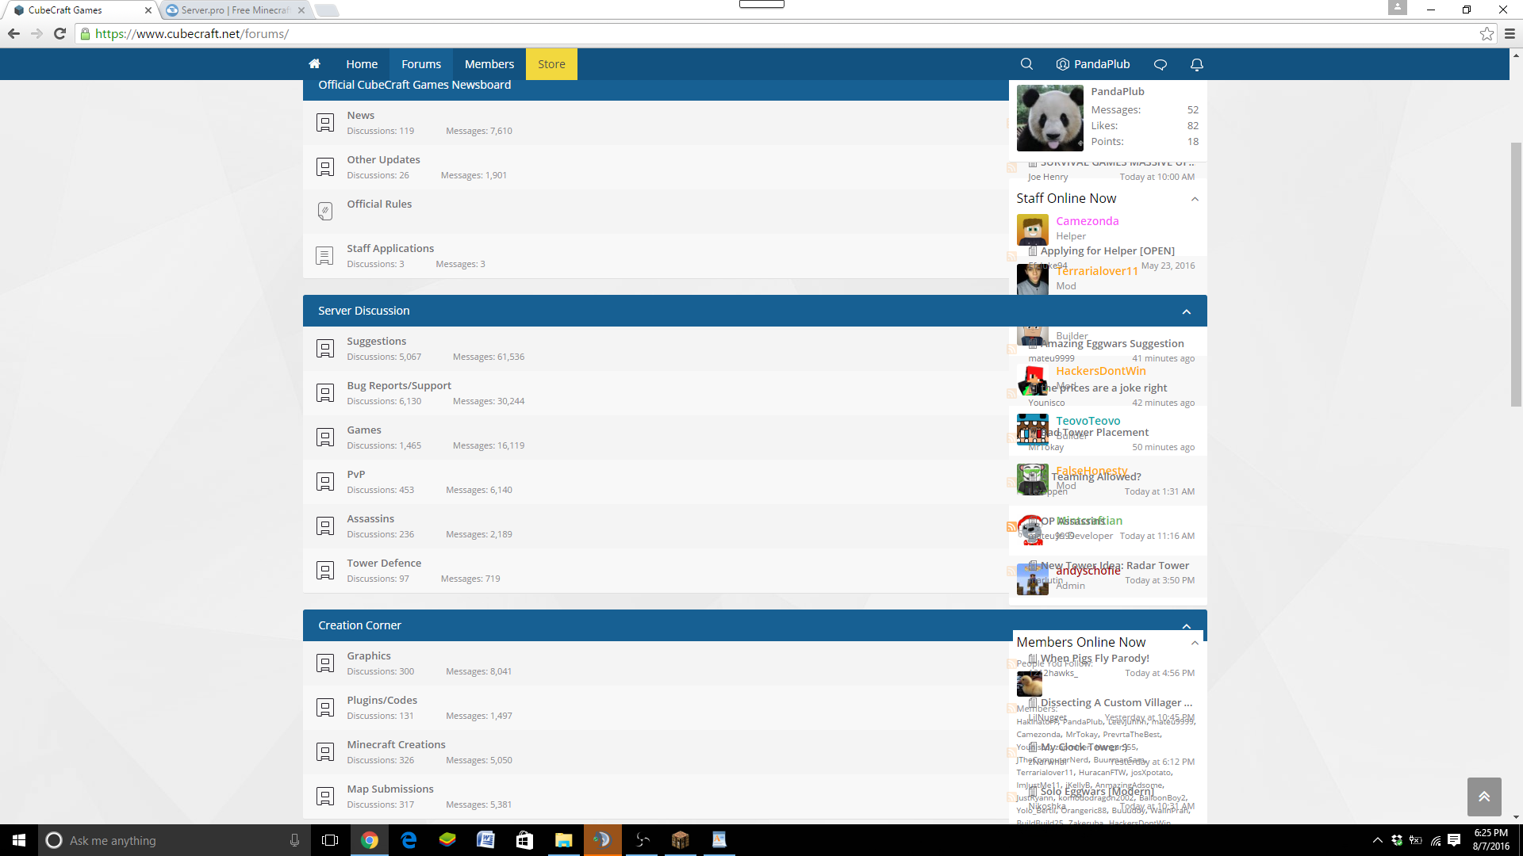Click the PvP forum node icon
The height and width of the screenshot is (856, 1523).
tap(325, 481)
